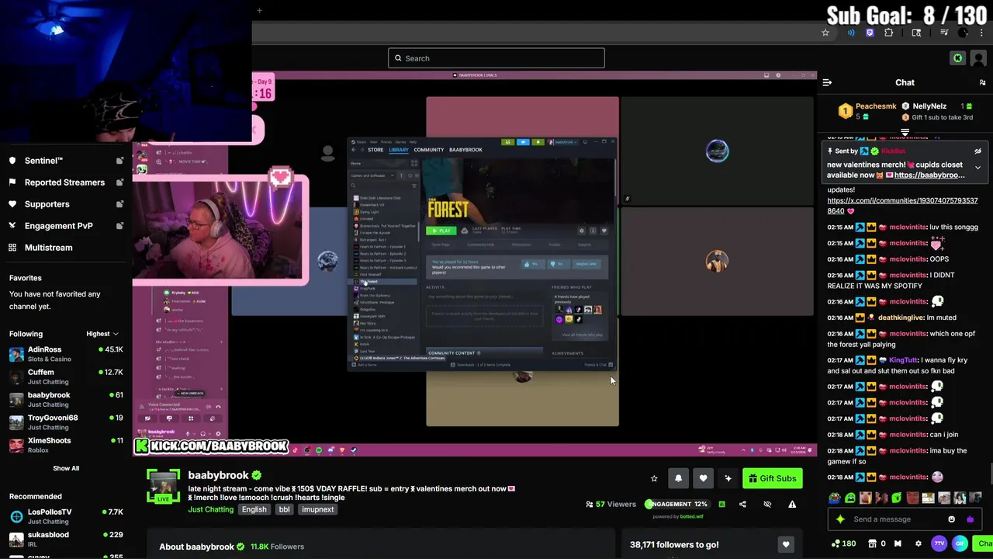Image resolution: width=993 pixels, height=559 pixels.
Task: Open Supporters in the sidebar
Action: coord(65,204)
